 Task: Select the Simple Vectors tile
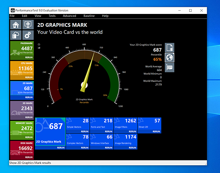[x=78, y=124]
